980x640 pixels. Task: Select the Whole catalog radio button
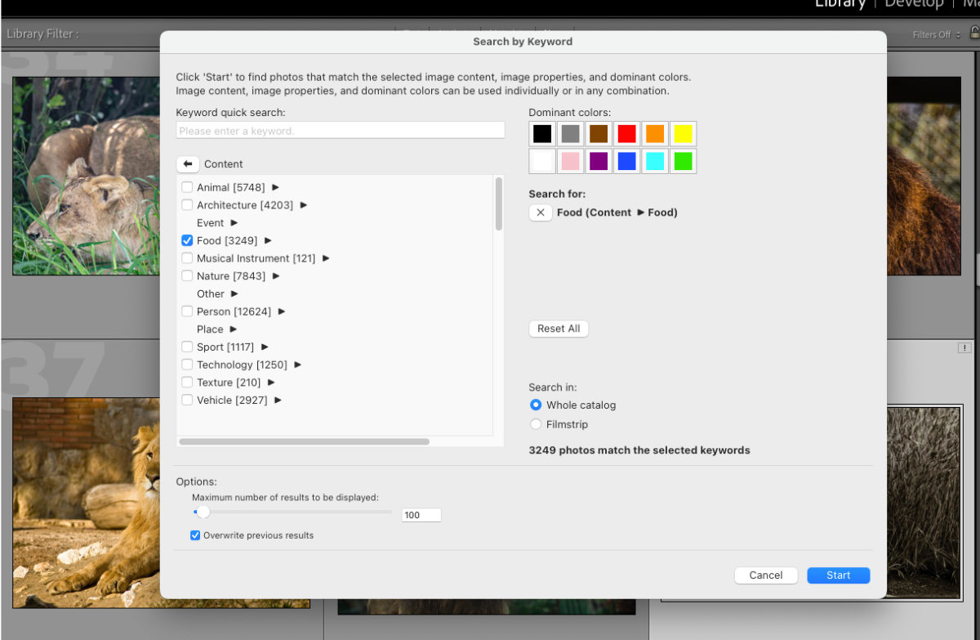pos(536,405)
